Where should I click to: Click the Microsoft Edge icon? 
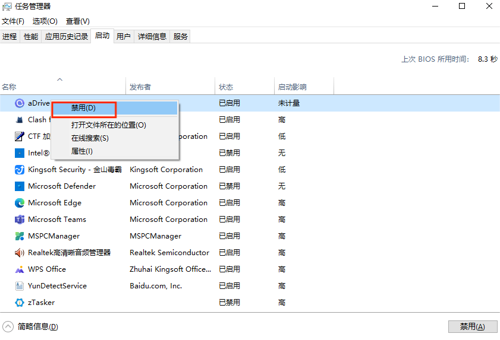pyautogui.click(x=20, y=203)
